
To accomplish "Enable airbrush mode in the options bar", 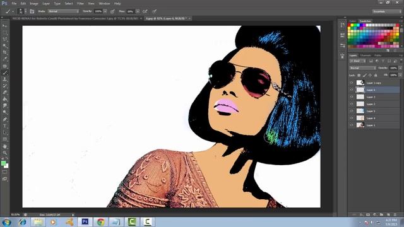I will 145,11.
